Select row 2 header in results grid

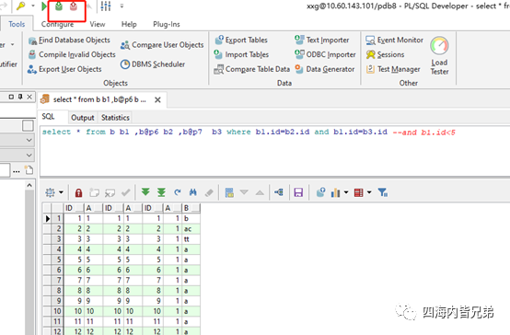(58, 228)
